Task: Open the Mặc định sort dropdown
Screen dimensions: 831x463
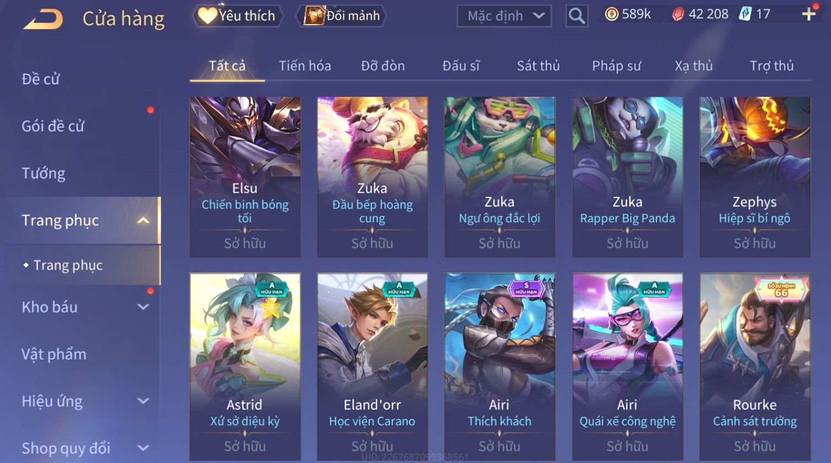Action: [x=504, y=16]
